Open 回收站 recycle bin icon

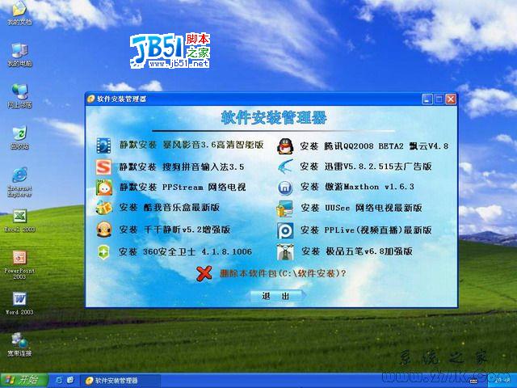click(x=19, y=137)
